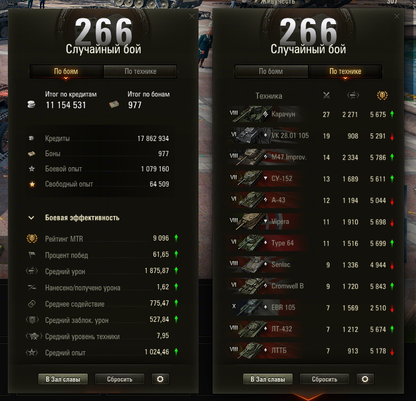
Task: Close the right statistics panel
Action: [x=397, y=16]
